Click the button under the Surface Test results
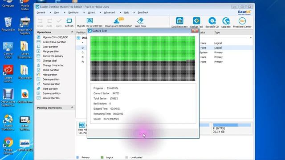 point(143,133)
